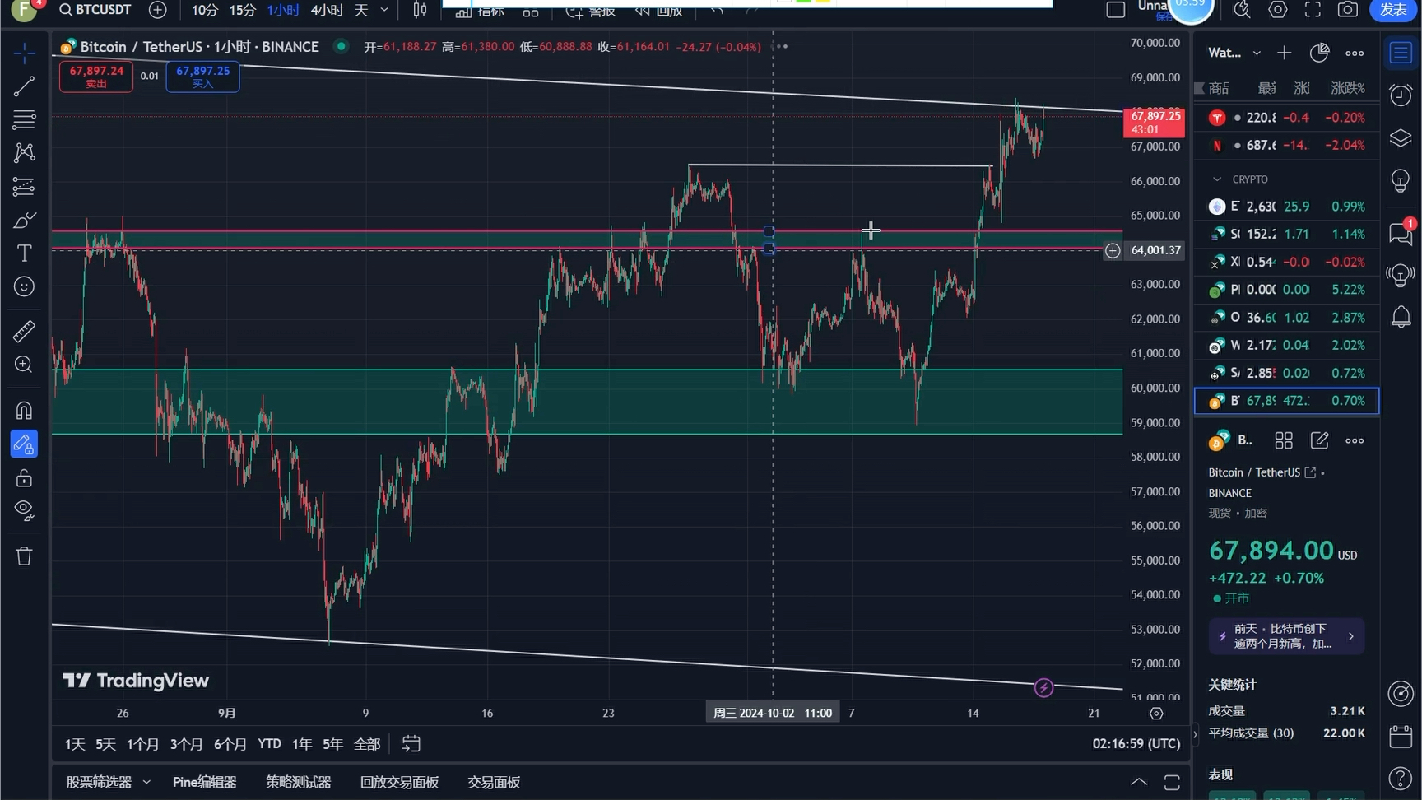The image size is (1422, 800).
Task: Open the notifications bell in right sidebar
Action: pyautogui.click(x=1400, y=317)
